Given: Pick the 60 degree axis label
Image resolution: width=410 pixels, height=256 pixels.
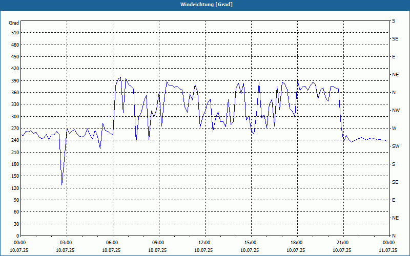Looking at the screenshot, I should click(x=16, y=212).
